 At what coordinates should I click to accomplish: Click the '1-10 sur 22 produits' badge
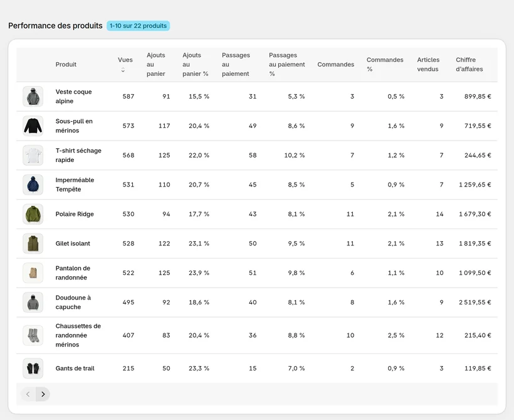138,26
